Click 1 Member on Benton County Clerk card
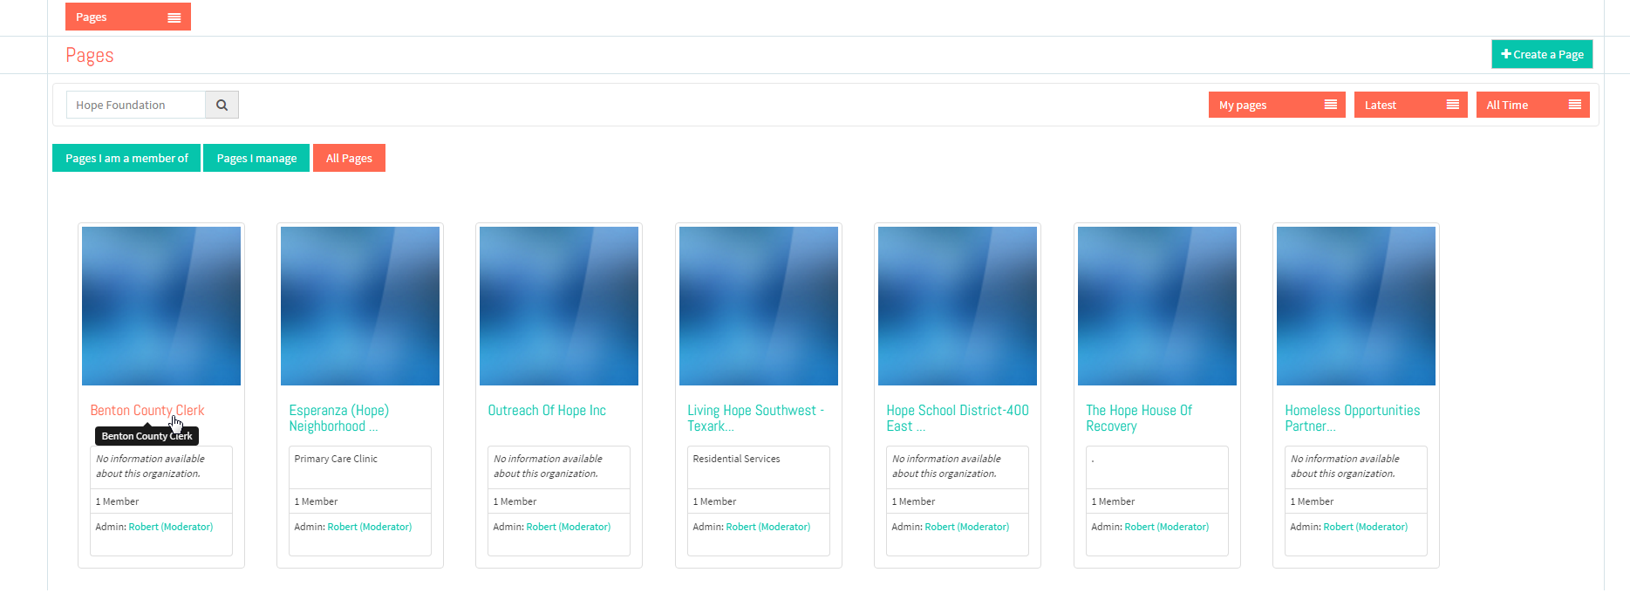Image resolution: width=1630 pixels, height=593 pixels. click(x=117, y=501)
